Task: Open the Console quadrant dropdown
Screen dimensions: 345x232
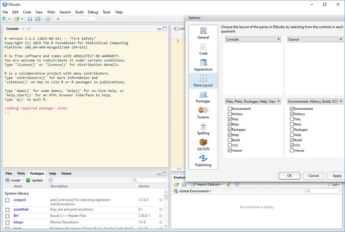Action: 253,39
